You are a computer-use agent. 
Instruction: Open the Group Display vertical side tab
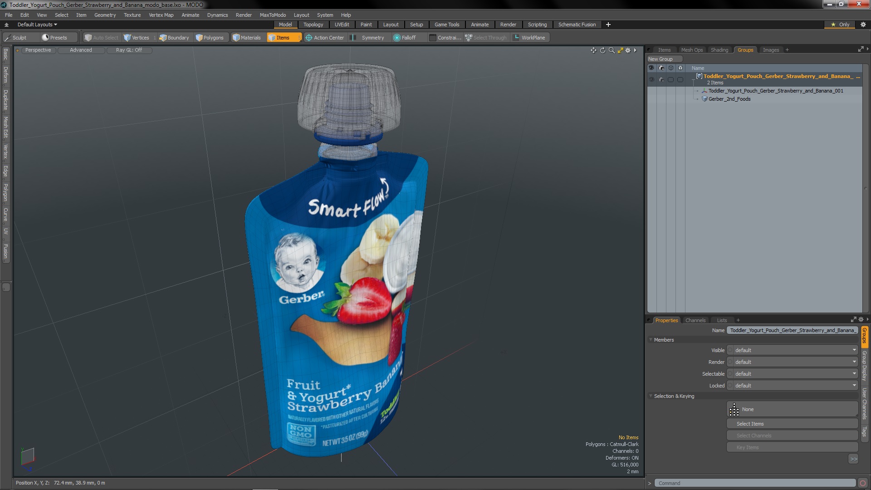(x=865, y=366)
